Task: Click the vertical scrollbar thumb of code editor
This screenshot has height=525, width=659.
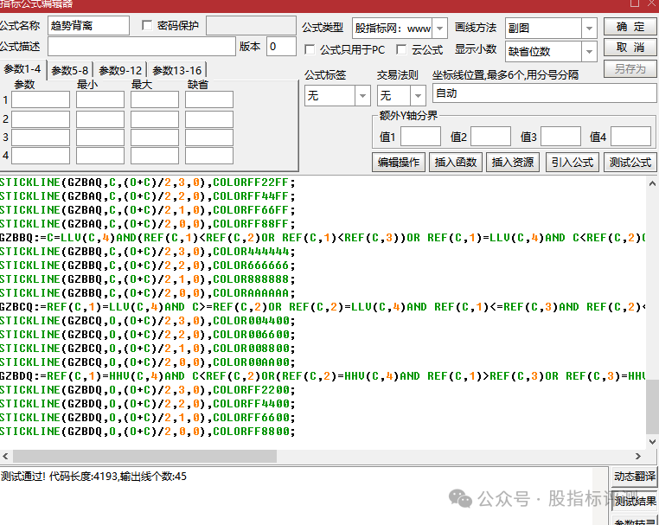Action: [652, 407]
